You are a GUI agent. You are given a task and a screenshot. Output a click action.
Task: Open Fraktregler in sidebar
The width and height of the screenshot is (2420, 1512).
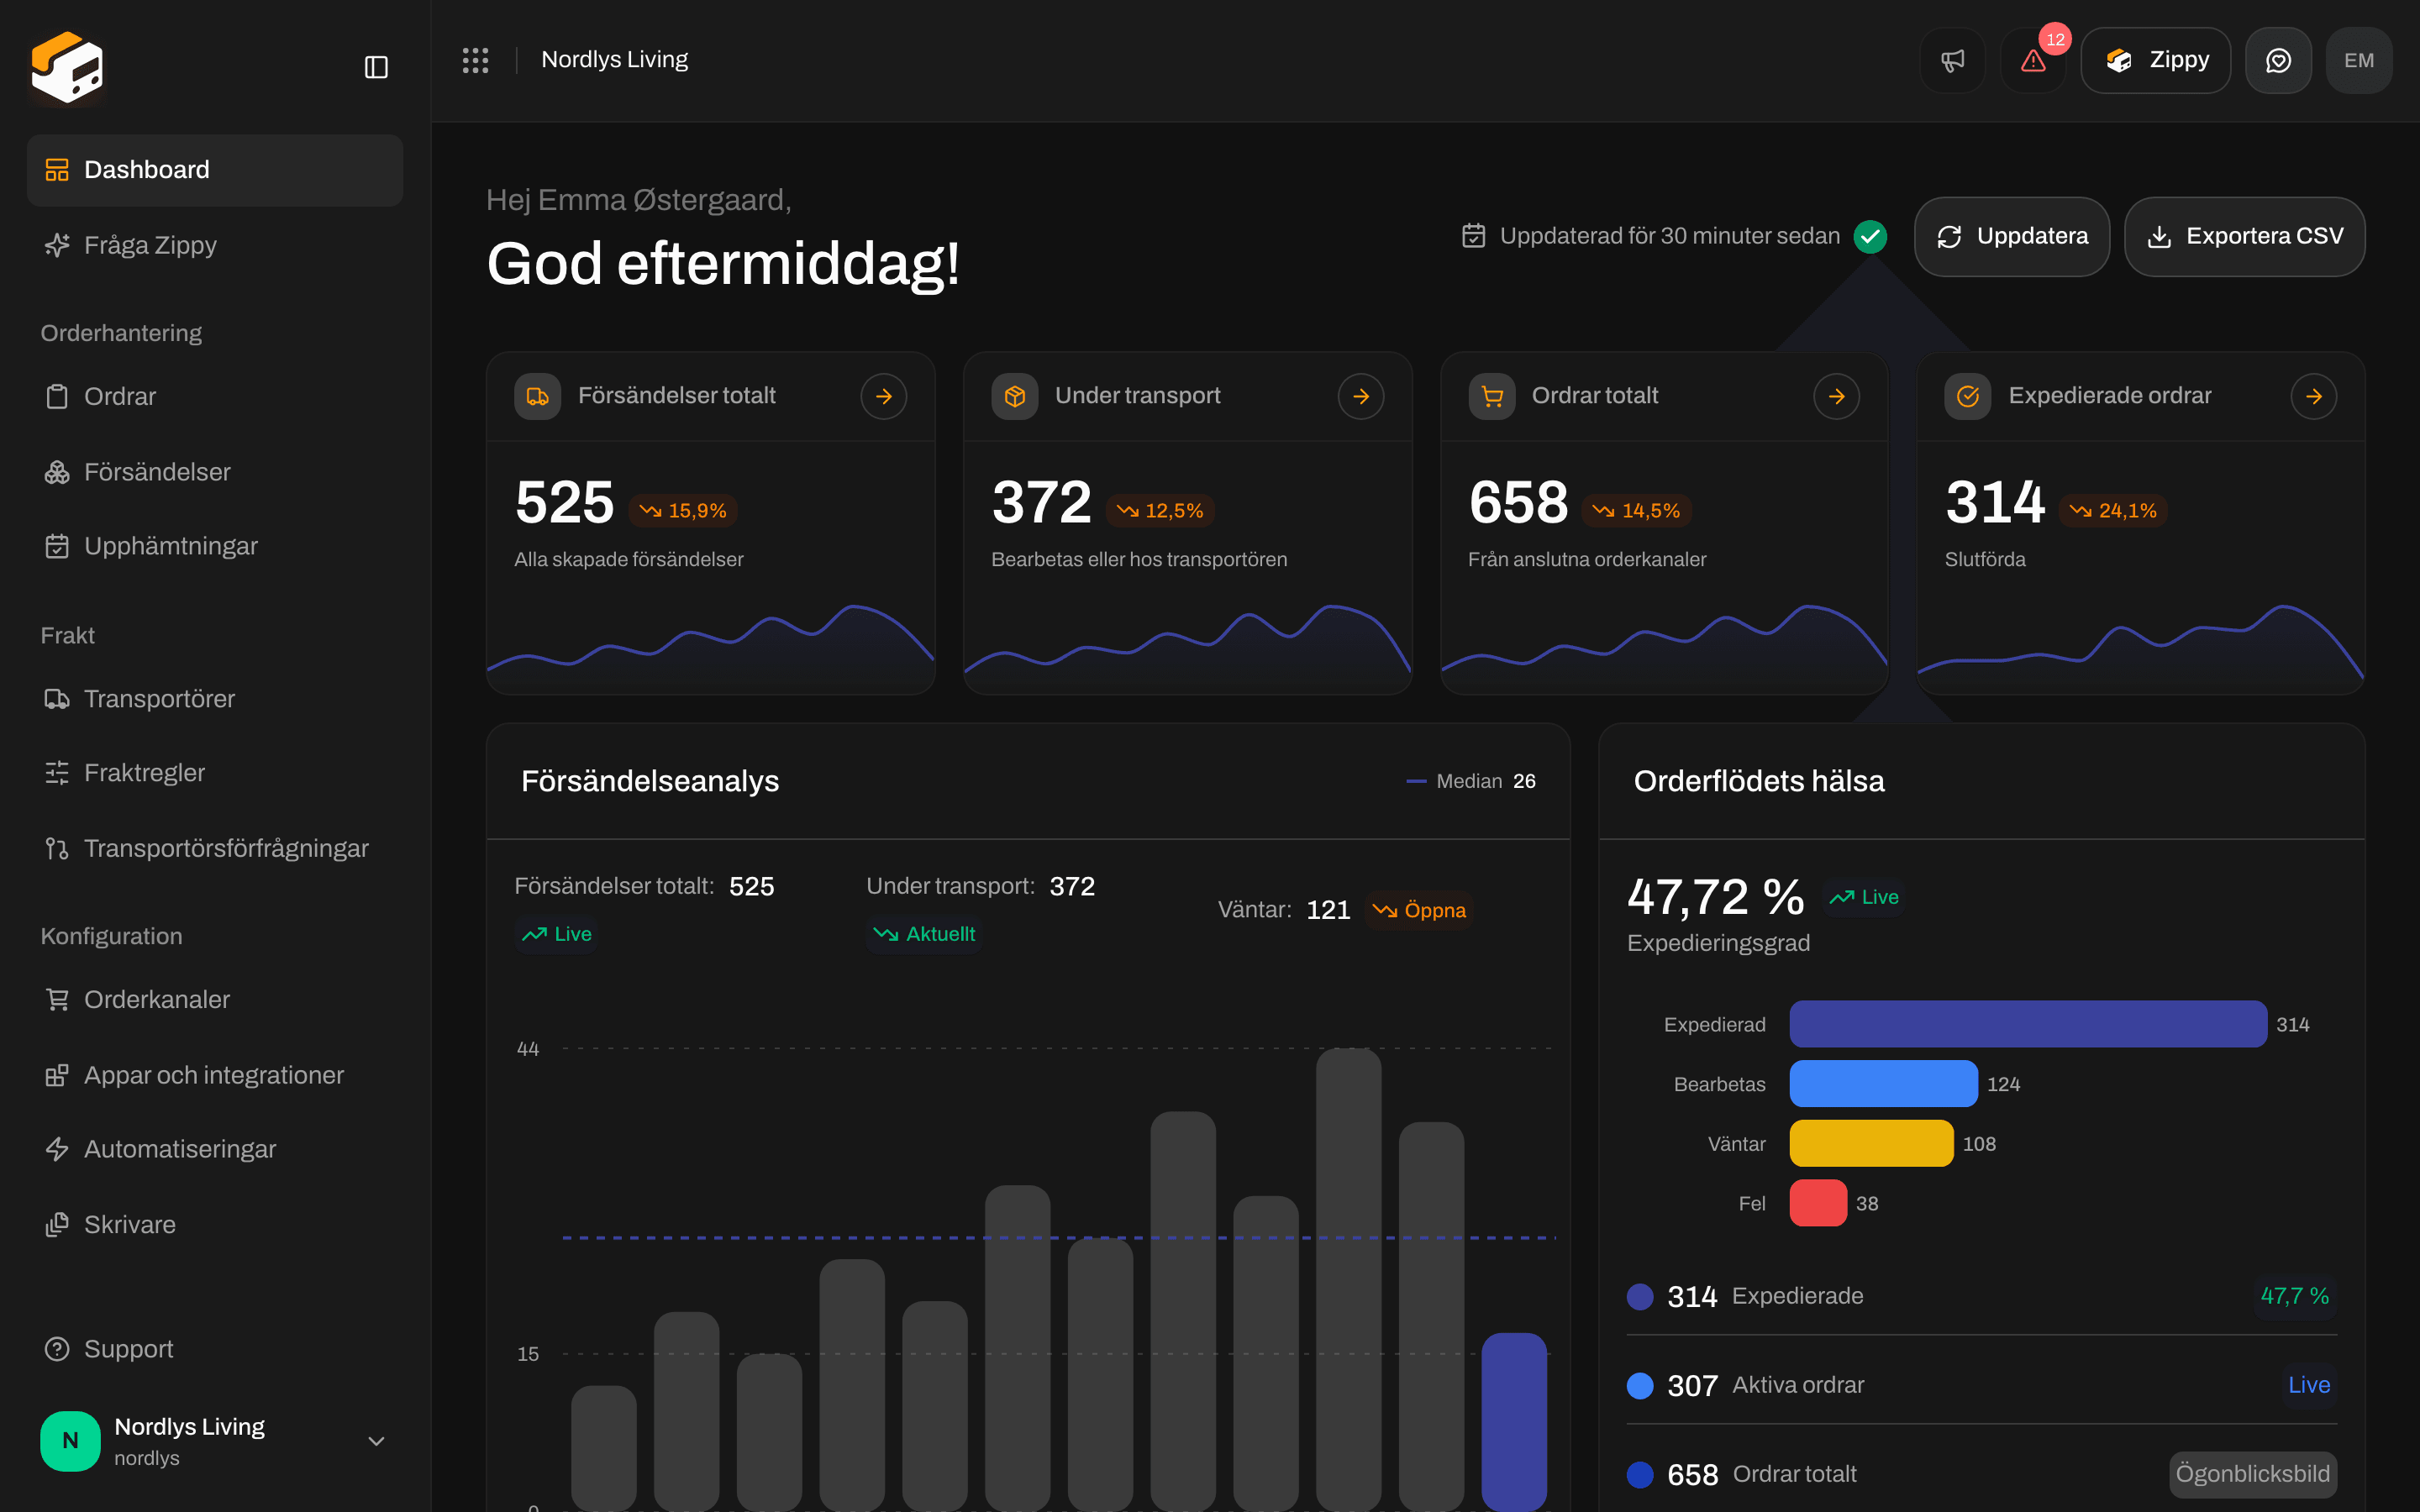[215, 773]
